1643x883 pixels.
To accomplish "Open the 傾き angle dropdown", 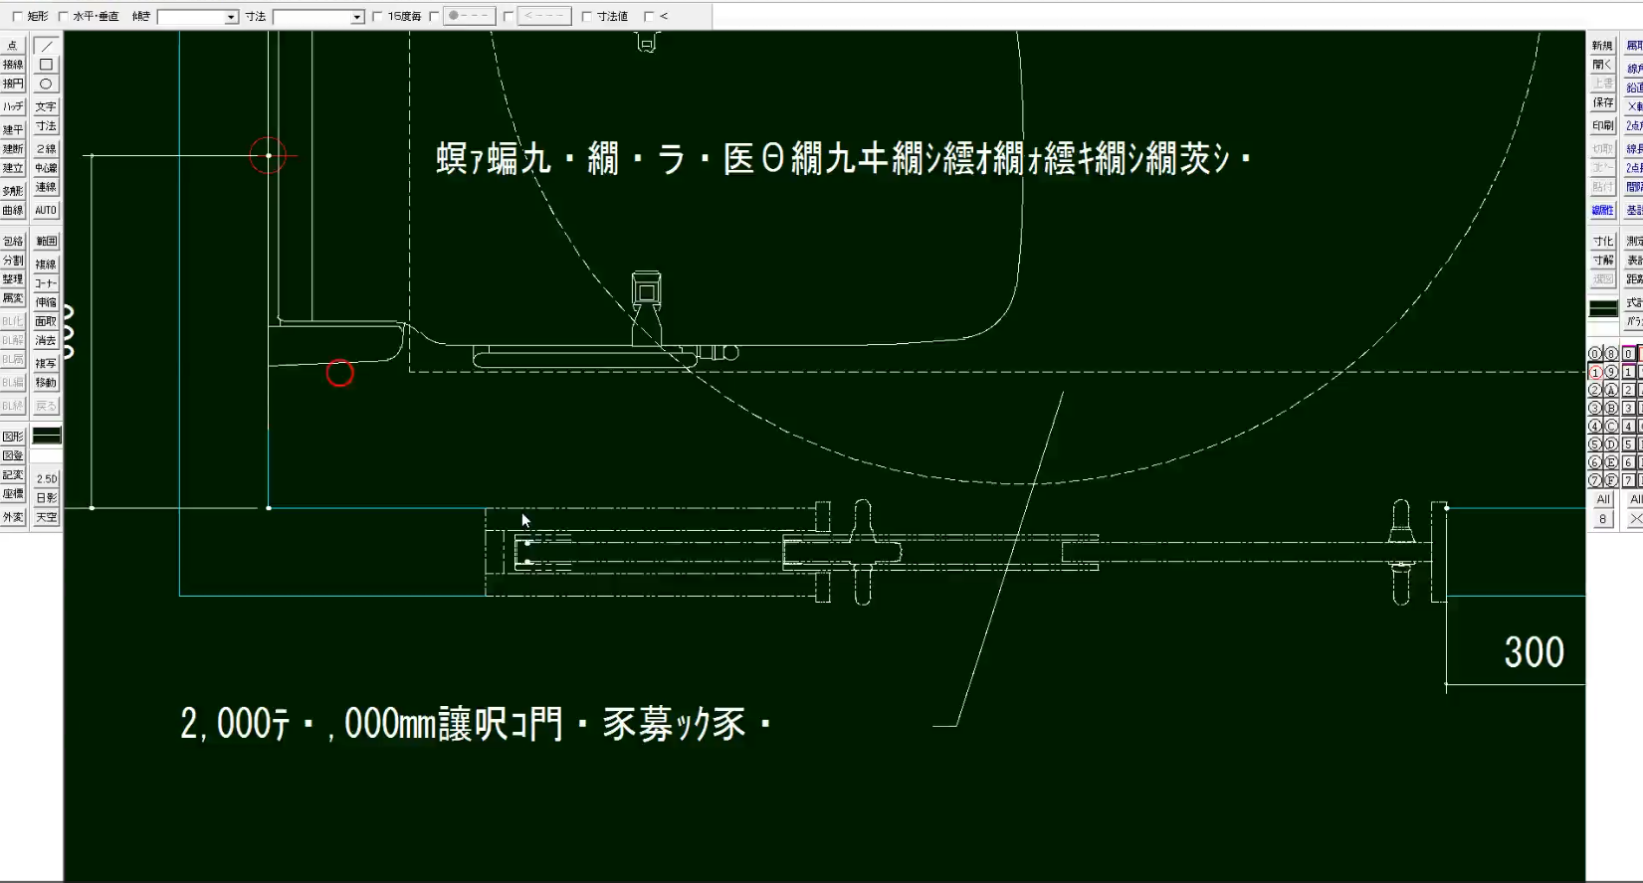I will pos(231,17).
